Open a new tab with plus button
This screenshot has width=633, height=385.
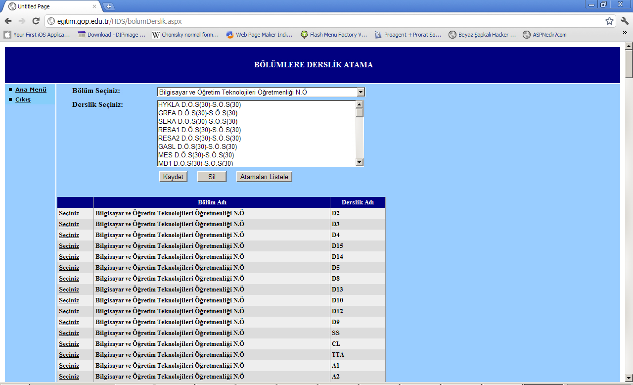click(109, 6)
